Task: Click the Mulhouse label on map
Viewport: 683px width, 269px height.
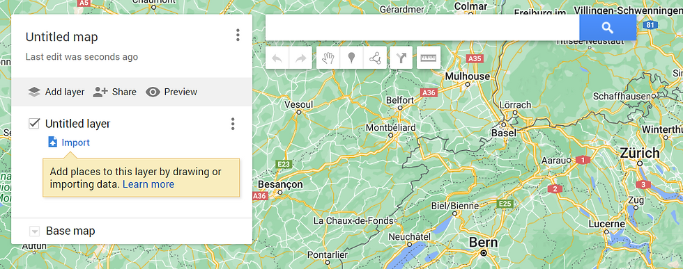Action: coord(468,76)
